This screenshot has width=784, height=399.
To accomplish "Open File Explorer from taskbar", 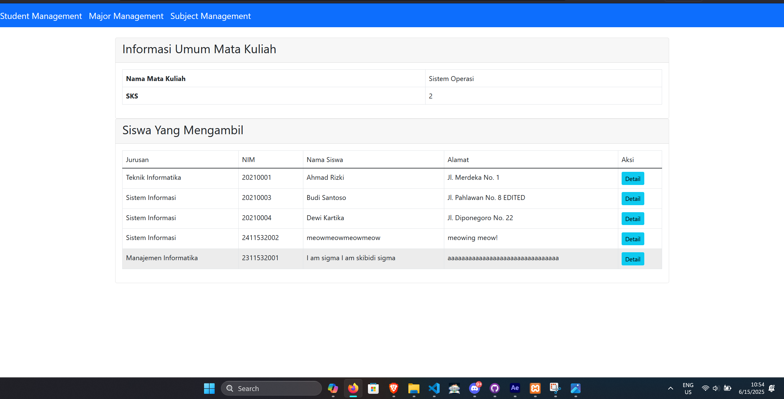I will tap(414, 388).
